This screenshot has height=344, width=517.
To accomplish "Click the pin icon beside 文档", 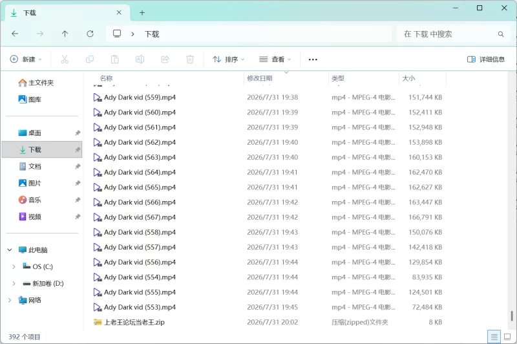I will (78, 167).
